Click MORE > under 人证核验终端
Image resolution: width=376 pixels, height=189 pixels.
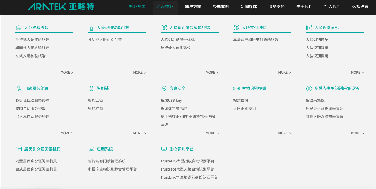(x=67, y=73)
